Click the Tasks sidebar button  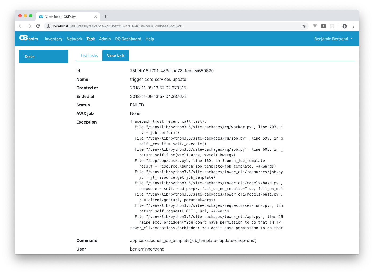coord(43,57)
